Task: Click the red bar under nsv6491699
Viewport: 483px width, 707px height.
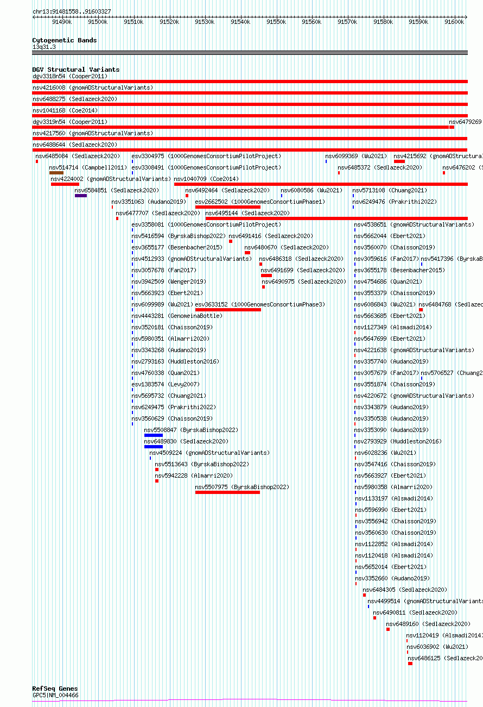Action: click(266, 276)
